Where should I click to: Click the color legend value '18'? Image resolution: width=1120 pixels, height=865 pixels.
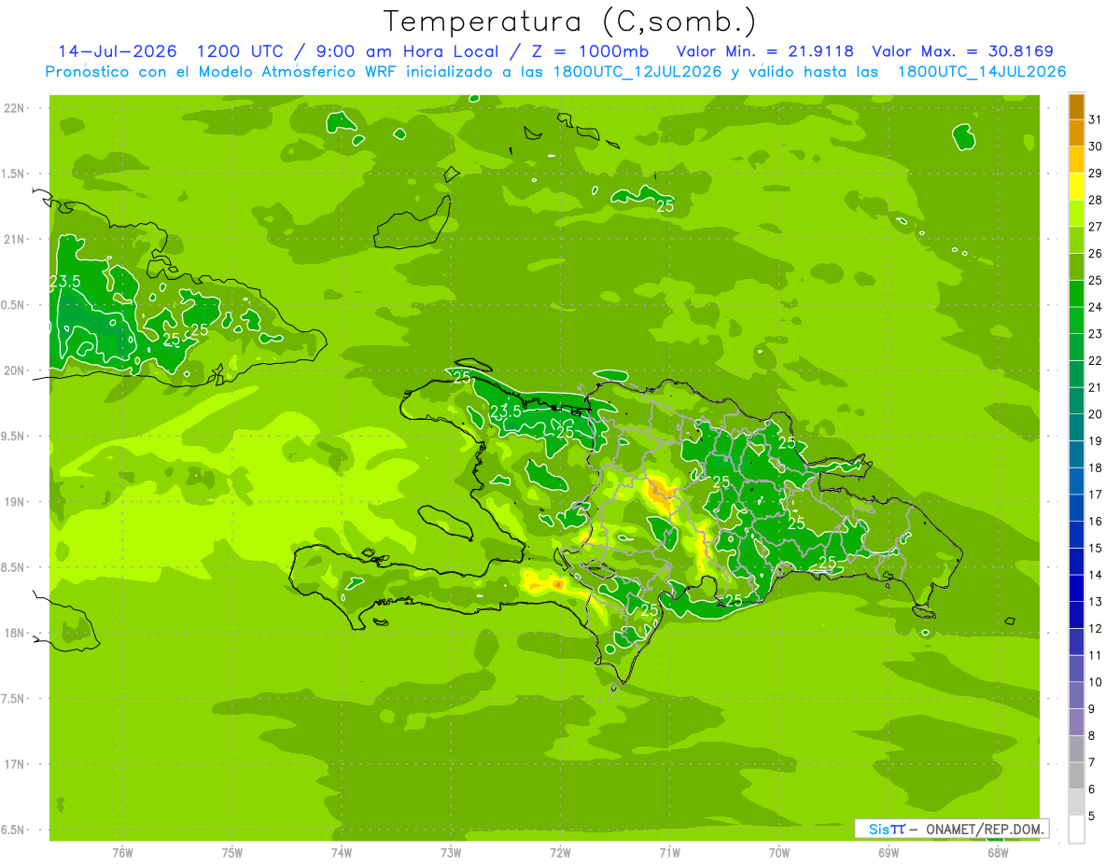tap(1095, 467)
